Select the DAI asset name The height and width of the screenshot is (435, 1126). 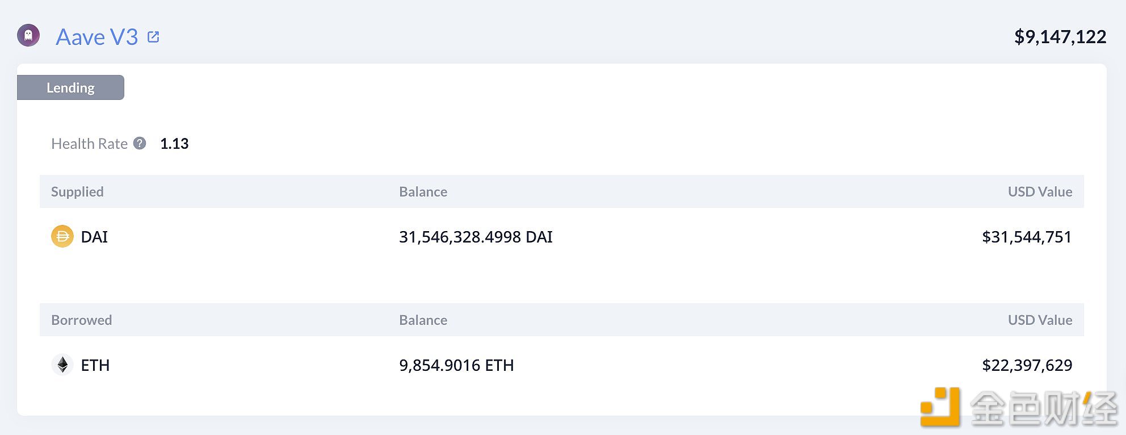coord(94,237)
